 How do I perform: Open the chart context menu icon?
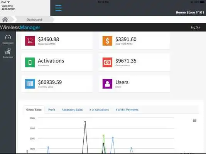[x=194, y=120]
